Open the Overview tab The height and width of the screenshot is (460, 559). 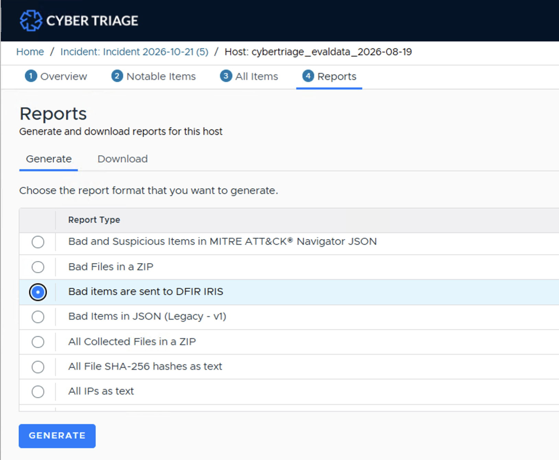[x=56, y=76]
